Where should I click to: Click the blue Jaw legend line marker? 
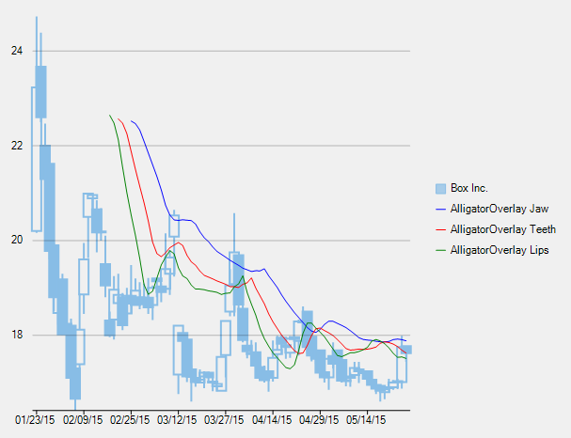(x=441, y=209)
